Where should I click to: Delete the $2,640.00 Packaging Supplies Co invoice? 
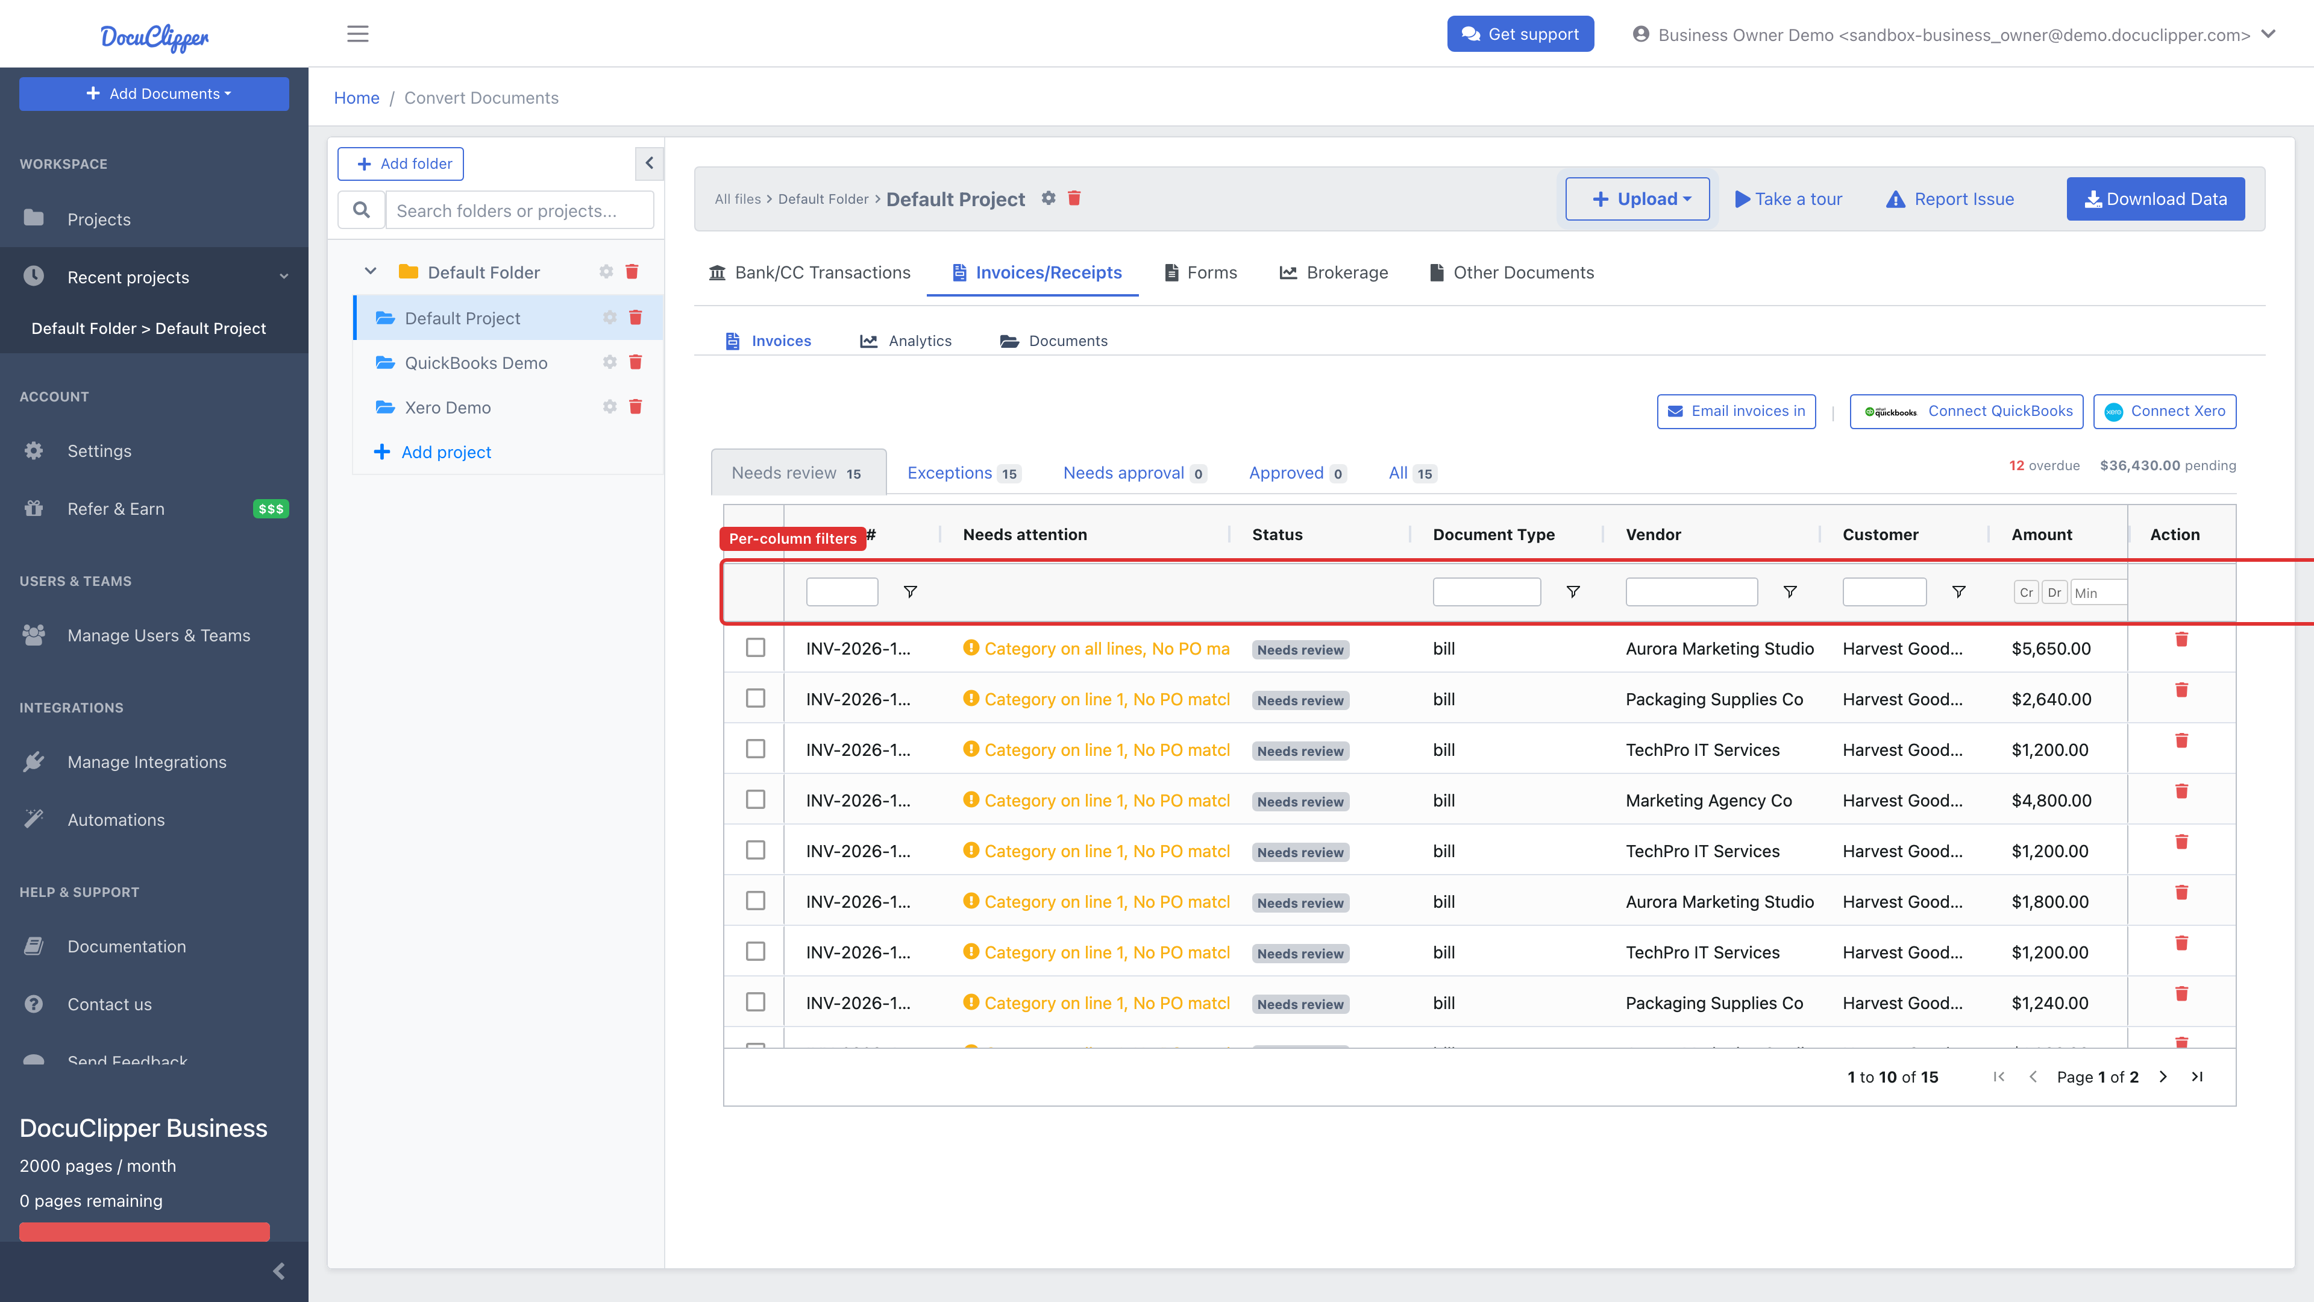pos(2181,690)
